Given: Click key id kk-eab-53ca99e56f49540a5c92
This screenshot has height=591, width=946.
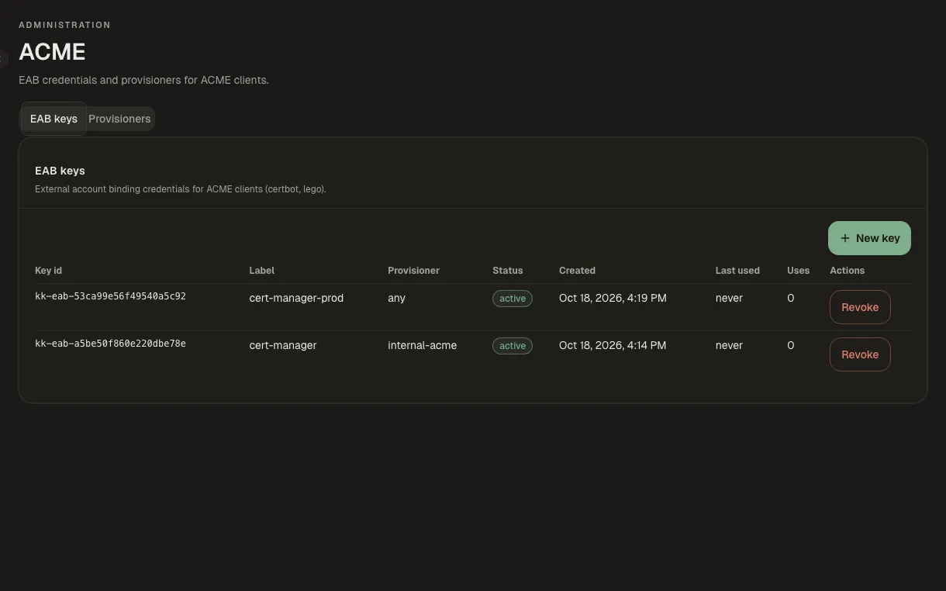Looking at the screenshot, I should 110,296.
